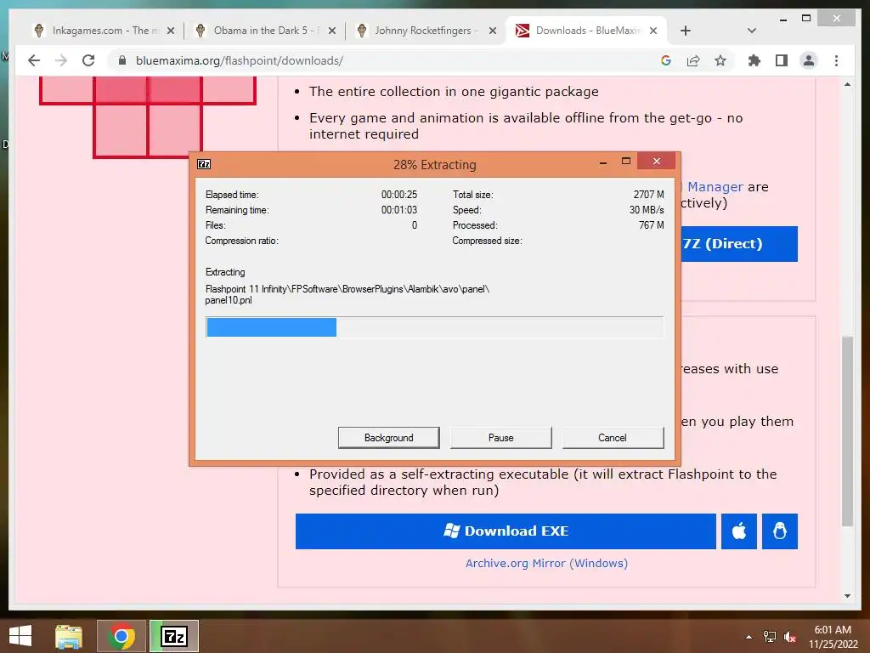Click the Remaining time value 00:01:03
The image size is (870, 653).
click(399, 210)
